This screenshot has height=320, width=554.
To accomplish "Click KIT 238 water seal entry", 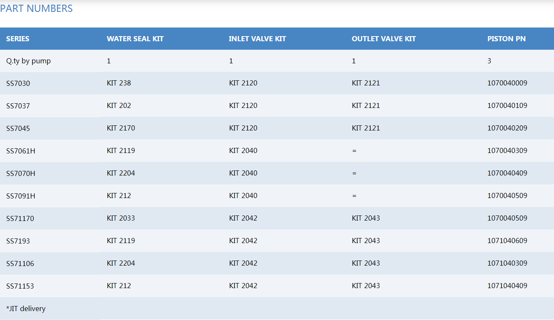I will pyautogui.click(x=119, y=83).
